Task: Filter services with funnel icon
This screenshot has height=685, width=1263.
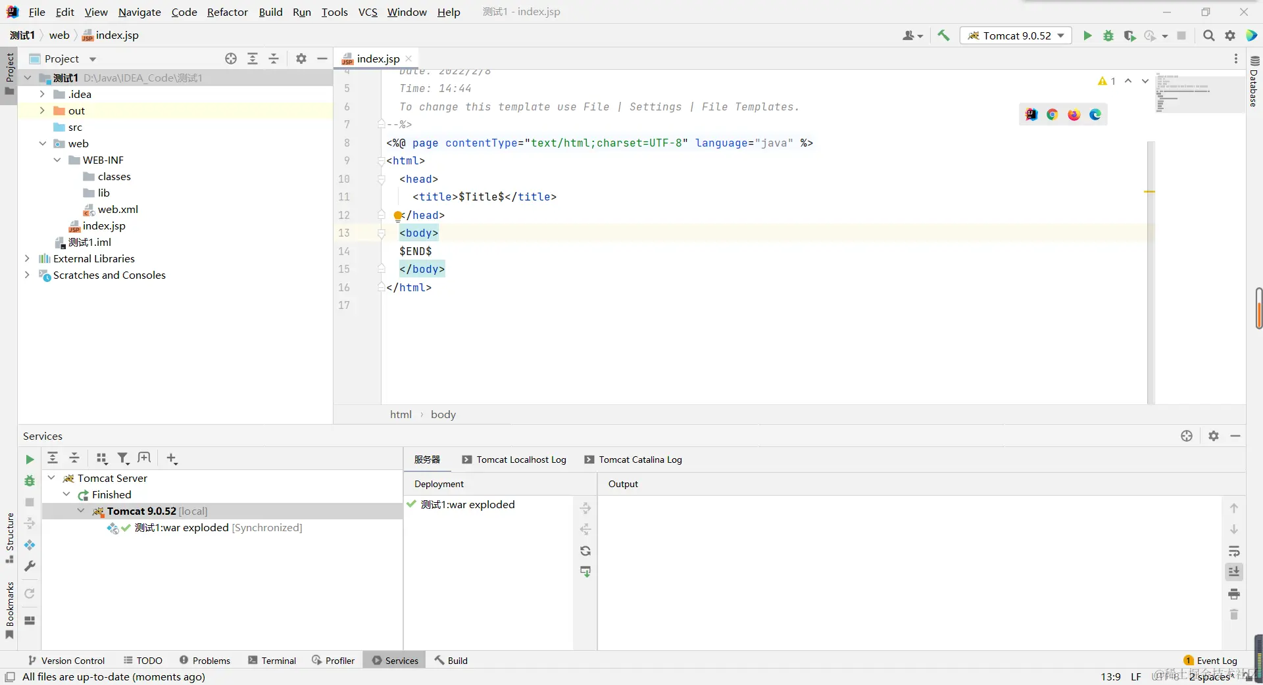Action: pos(123,458)
